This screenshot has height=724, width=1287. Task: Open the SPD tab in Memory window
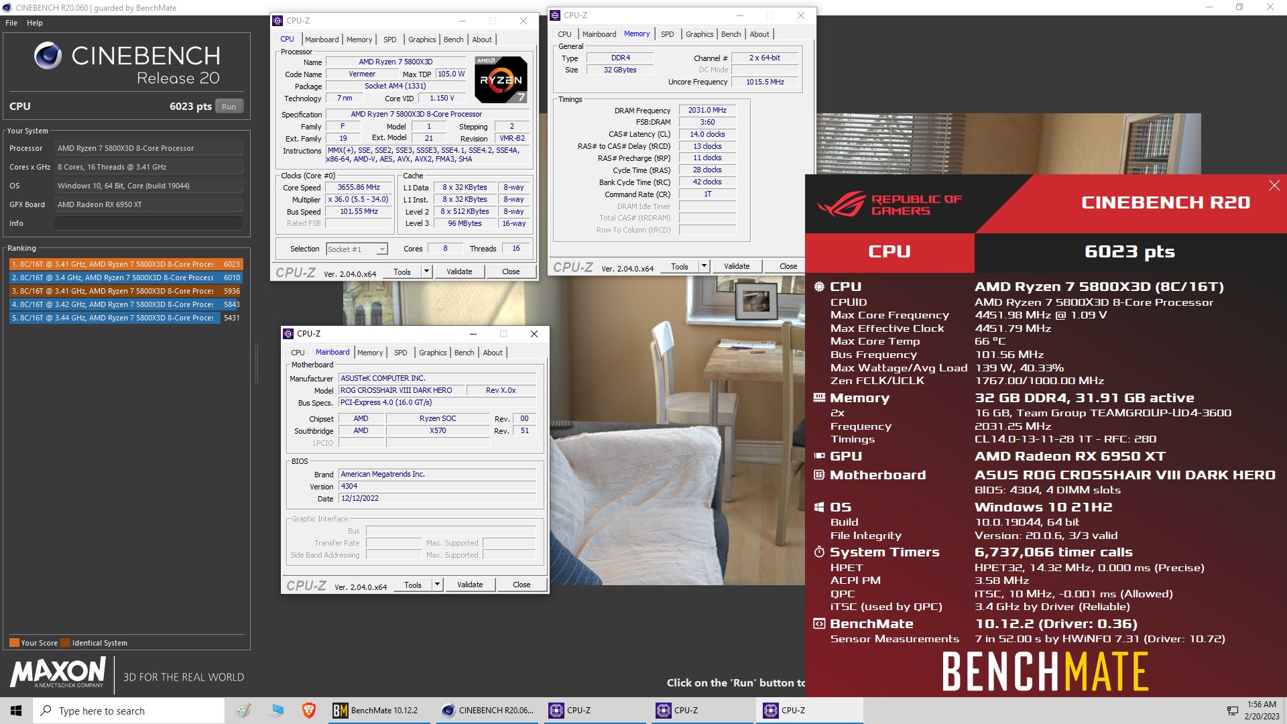coord(667,34)
